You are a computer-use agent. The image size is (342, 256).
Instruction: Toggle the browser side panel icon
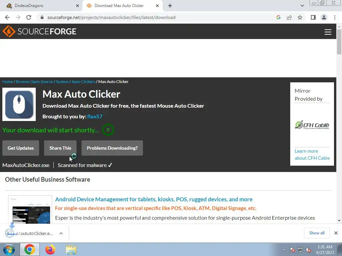click(x=313, y=17)
